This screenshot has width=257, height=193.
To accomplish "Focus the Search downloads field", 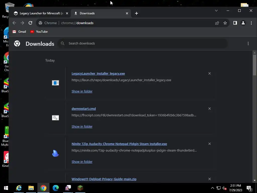I will tap(143, 43).
